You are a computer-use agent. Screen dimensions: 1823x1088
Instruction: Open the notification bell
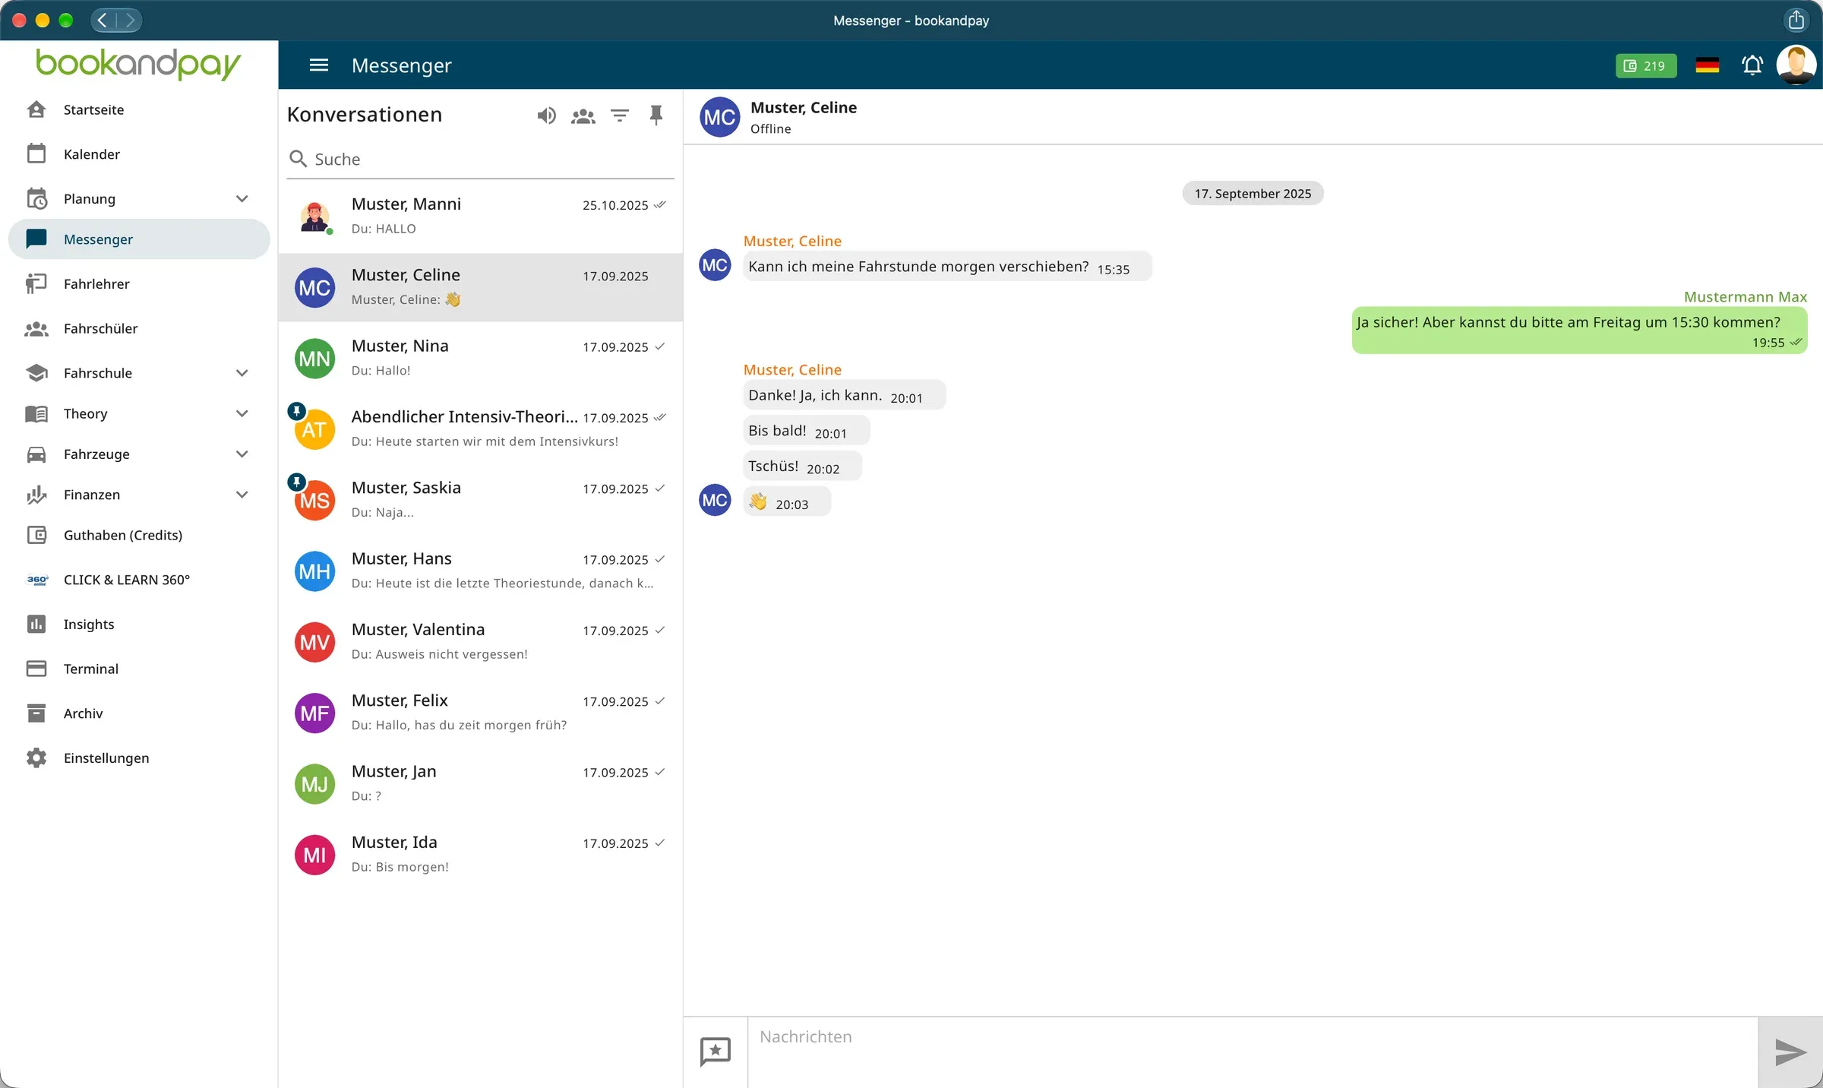[1752, 65]
